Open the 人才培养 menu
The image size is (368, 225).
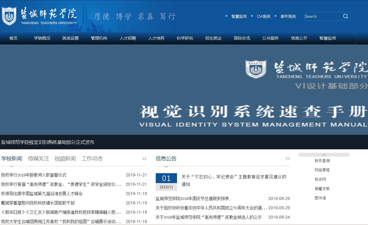coord(156,38)
